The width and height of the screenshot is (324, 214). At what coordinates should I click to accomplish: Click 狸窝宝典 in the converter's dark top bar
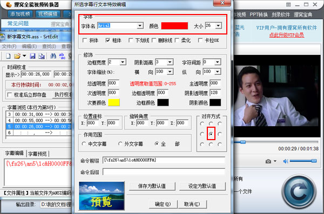(303, 15)
